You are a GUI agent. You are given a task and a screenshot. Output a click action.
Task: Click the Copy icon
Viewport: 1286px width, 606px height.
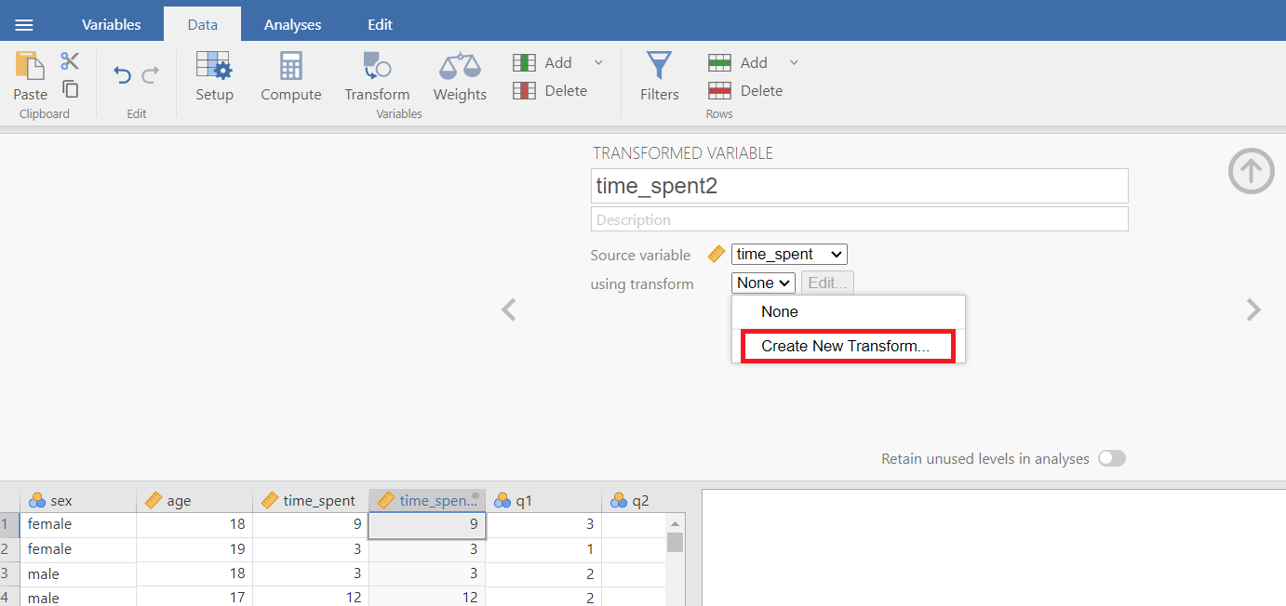(70, 89)
